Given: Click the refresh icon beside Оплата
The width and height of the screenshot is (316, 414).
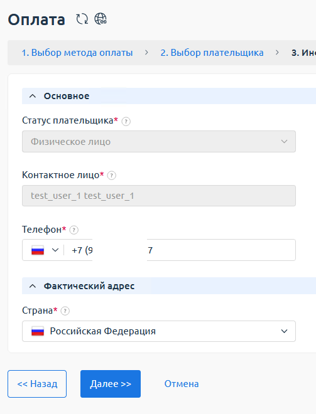Looking at the screenshot, I should pyautogui.click(x=82, y=19).
